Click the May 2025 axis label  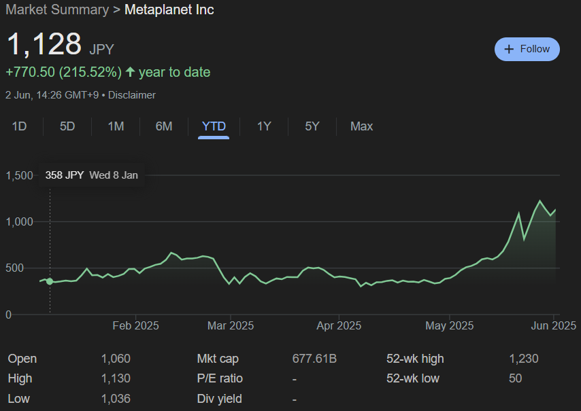[x=450, y=325]
